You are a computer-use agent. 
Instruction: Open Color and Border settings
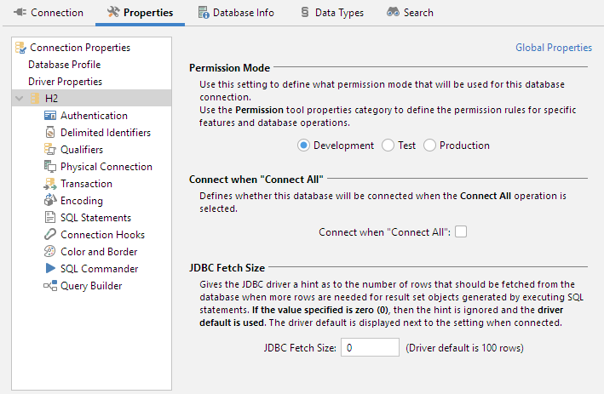[99, 252]
